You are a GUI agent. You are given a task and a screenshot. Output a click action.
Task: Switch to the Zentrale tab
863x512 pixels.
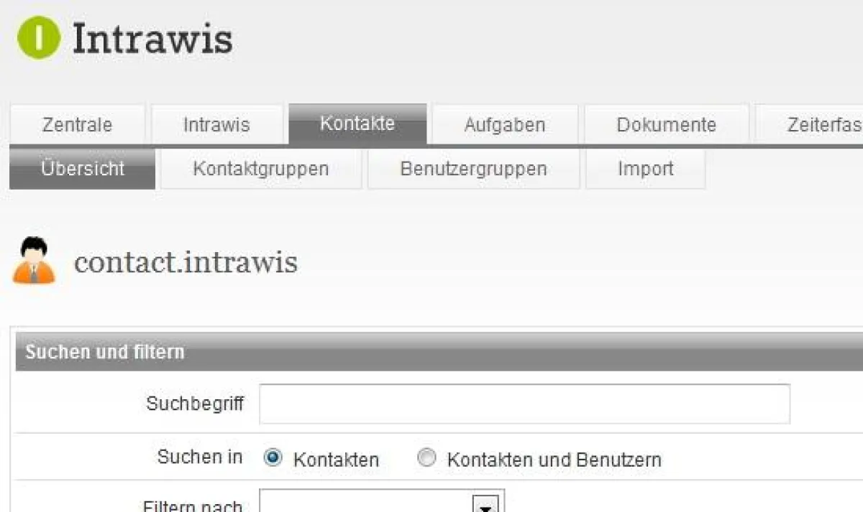77,124
